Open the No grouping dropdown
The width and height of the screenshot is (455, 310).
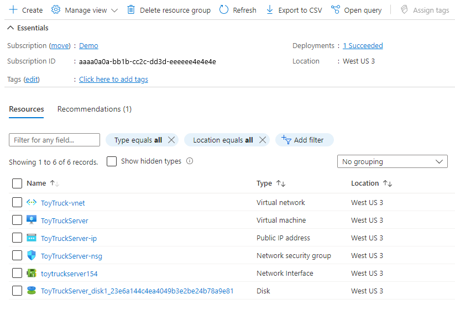point(393,161)
